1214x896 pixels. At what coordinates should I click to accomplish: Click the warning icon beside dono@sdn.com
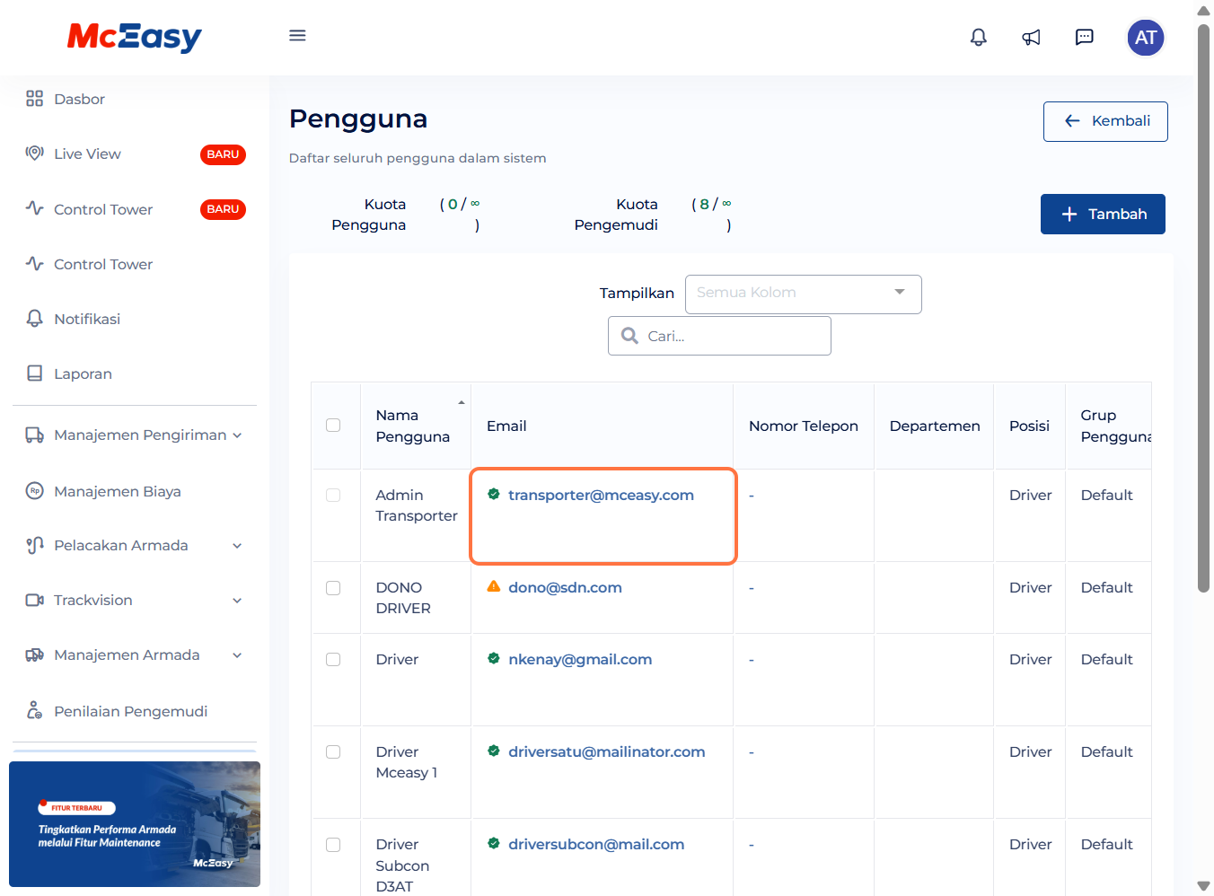click(x=493, y=587)
